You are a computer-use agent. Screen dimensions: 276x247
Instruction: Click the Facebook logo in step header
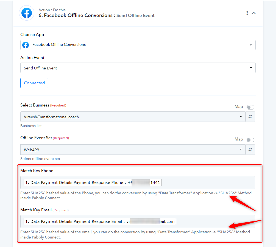[27, 13]
